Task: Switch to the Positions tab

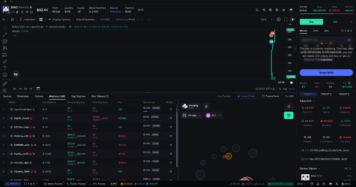Action: pyautogui.click(x=23, y=96)
